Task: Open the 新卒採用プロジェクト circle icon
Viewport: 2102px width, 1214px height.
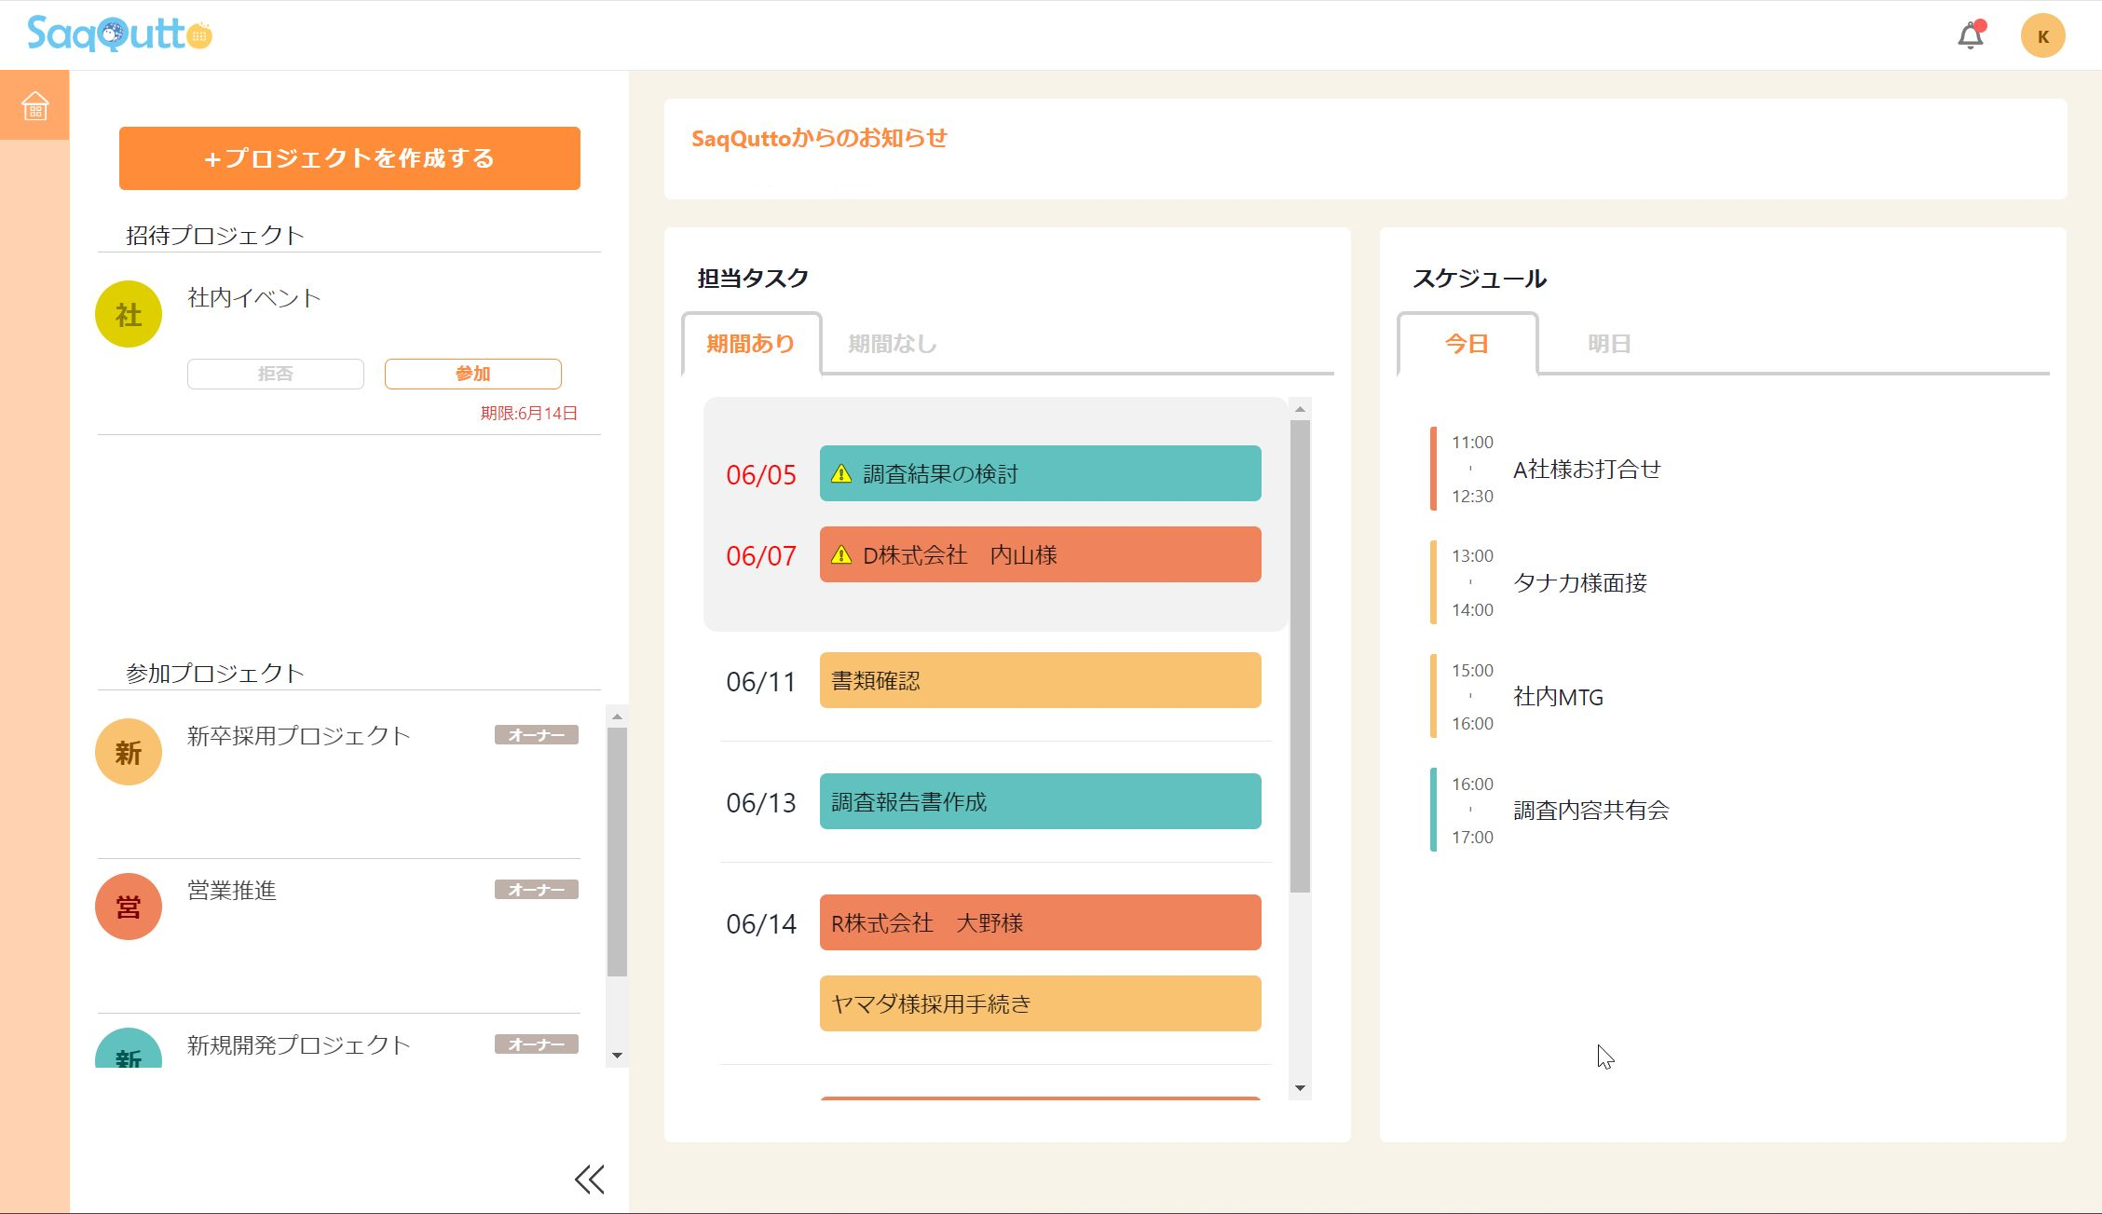Action: pos(129,752)
